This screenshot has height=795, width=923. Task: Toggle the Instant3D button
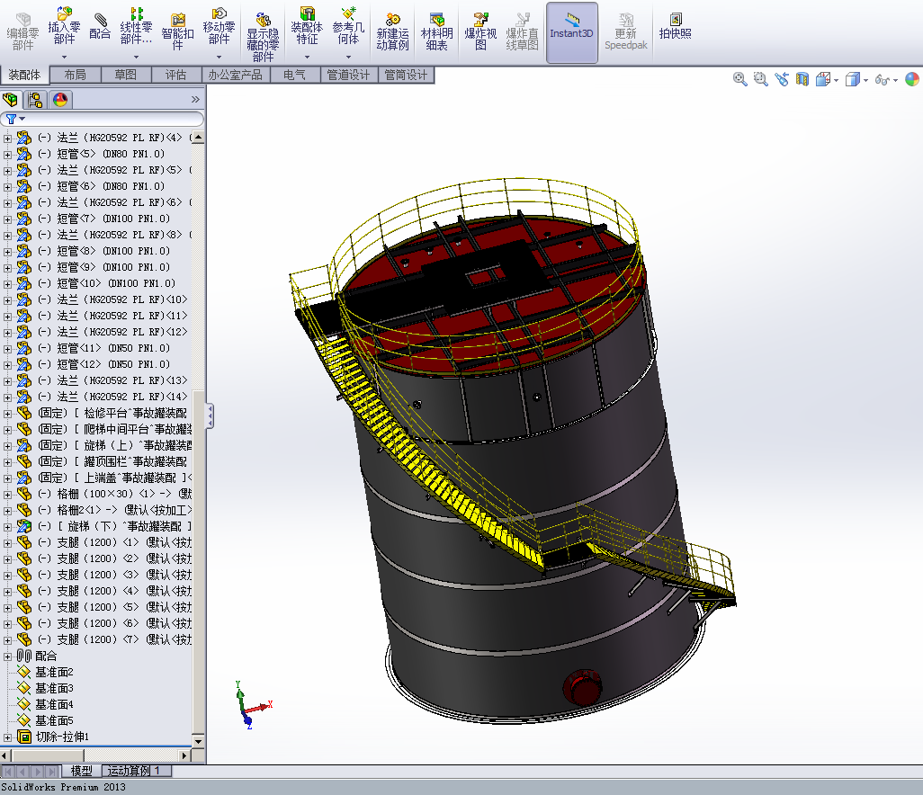tap(571, 31)
